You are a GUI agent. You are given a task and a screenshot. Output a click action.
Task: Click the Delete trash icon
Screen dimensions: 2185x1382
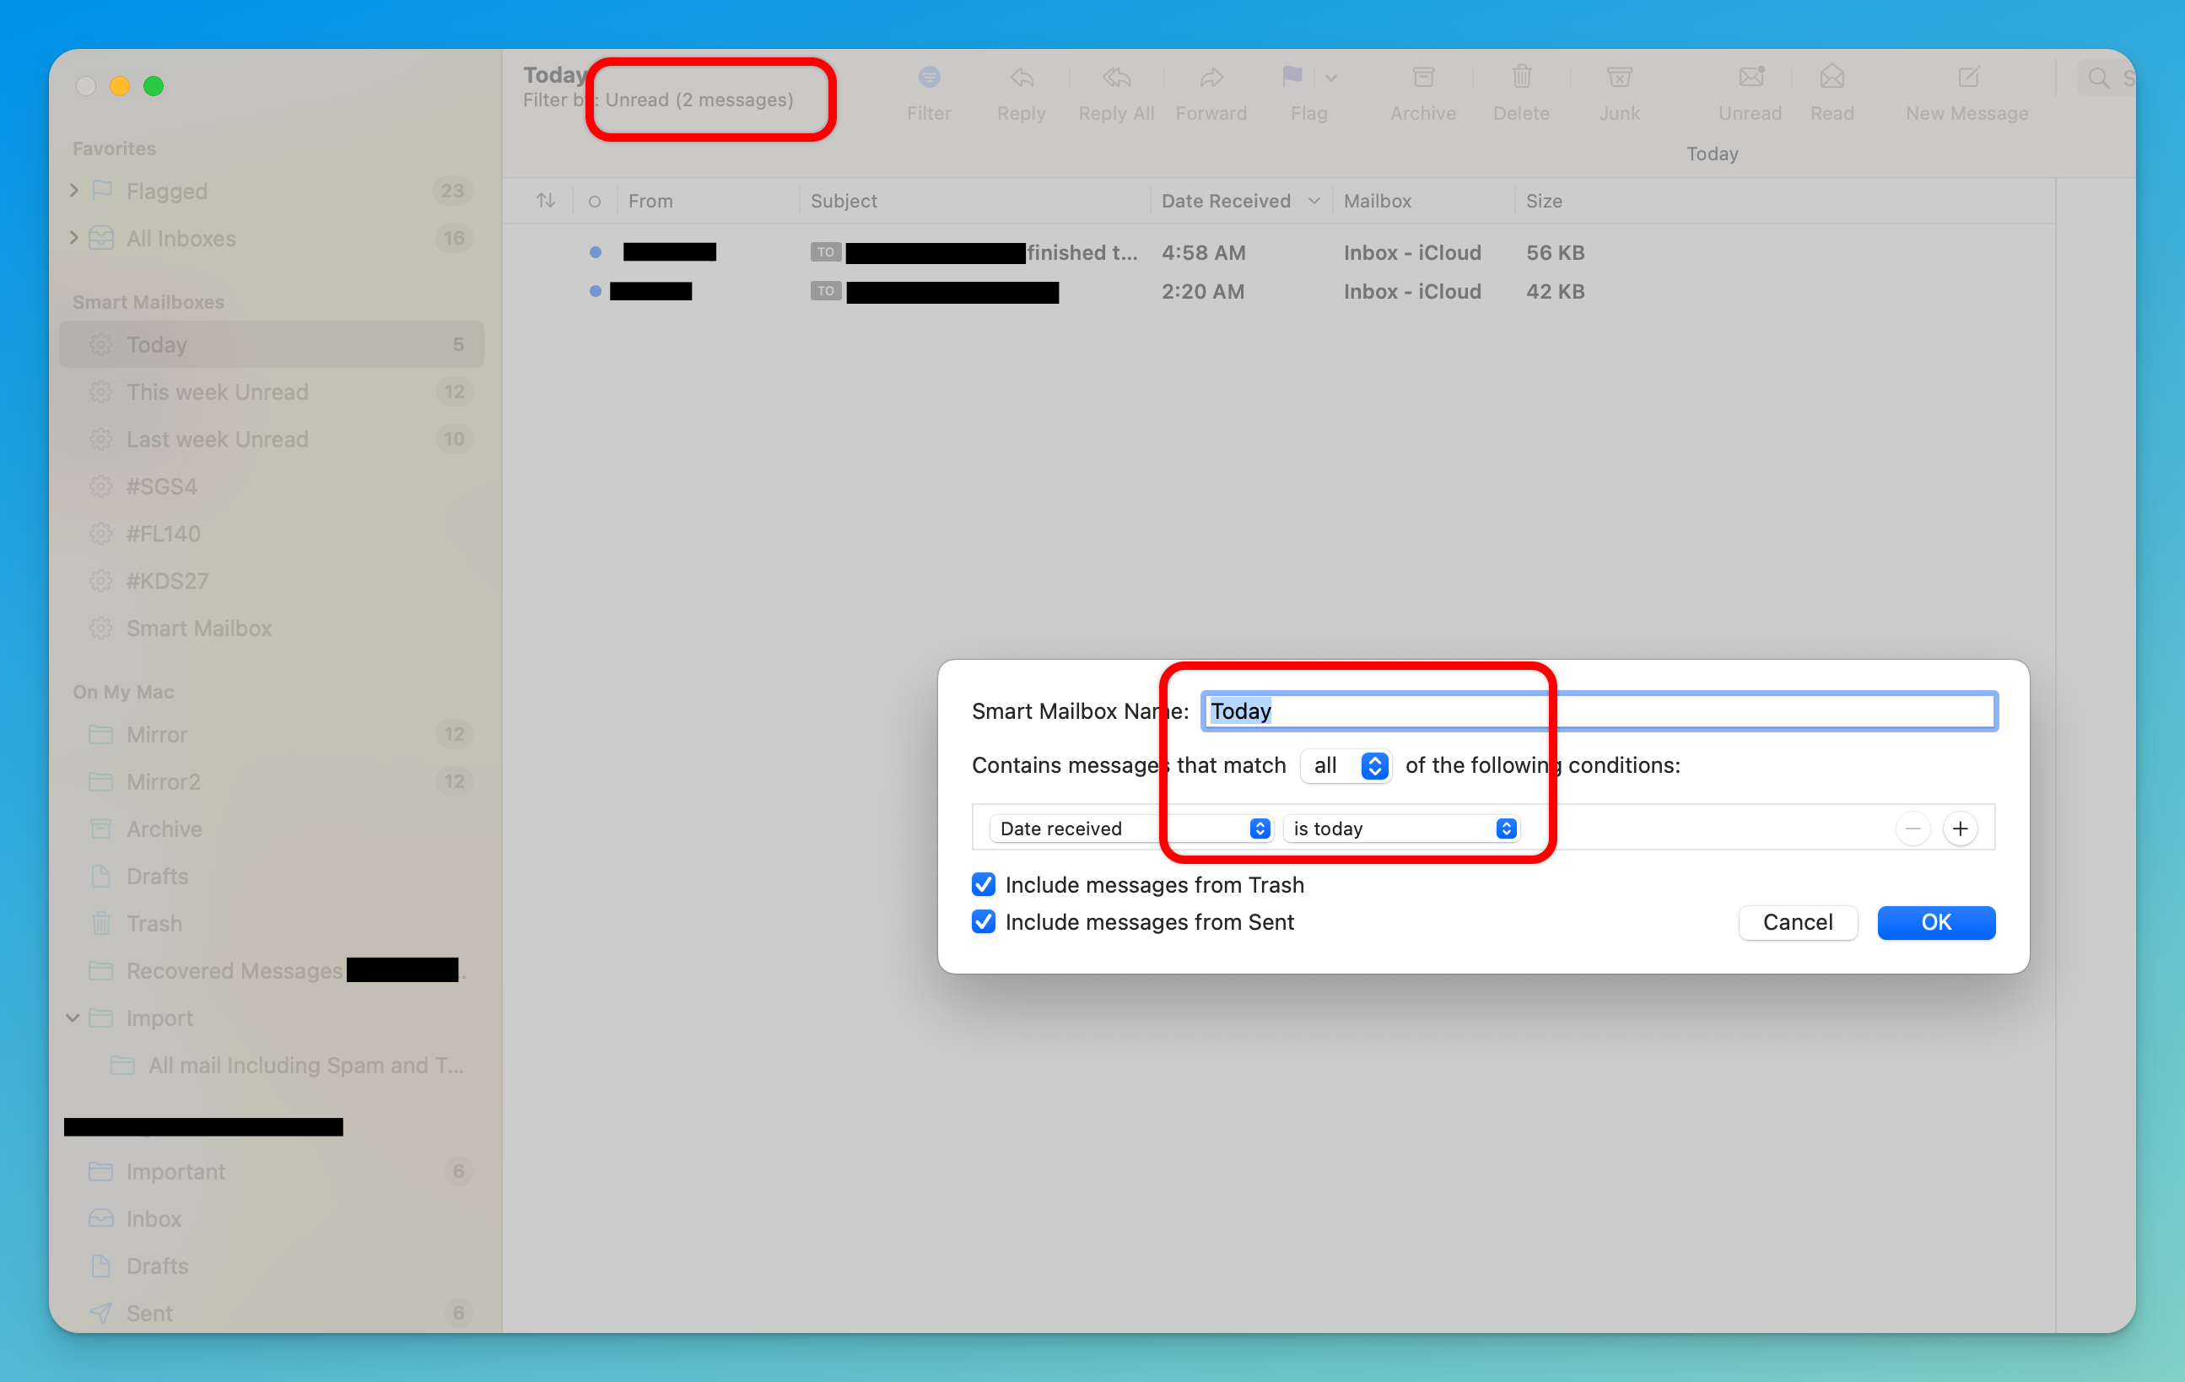coord(1521,78)
